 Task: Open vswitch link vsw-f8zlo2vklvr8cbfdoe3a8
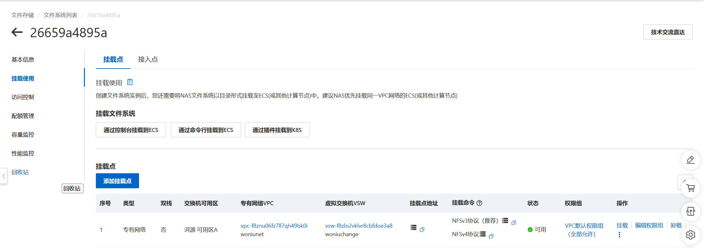[359, 225]
